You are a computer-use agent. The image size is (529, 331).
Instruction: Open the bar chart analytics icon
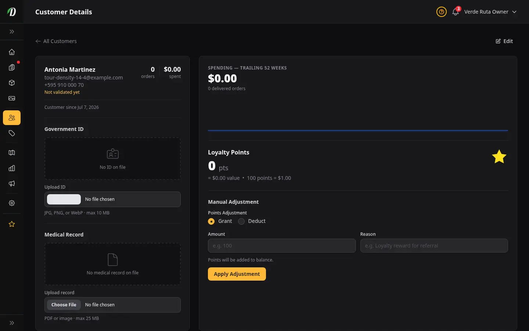click(x=12, y=168)
